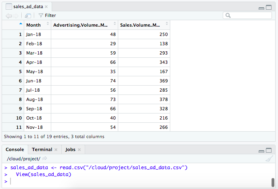Click the view working directory arrow icon

44,158
